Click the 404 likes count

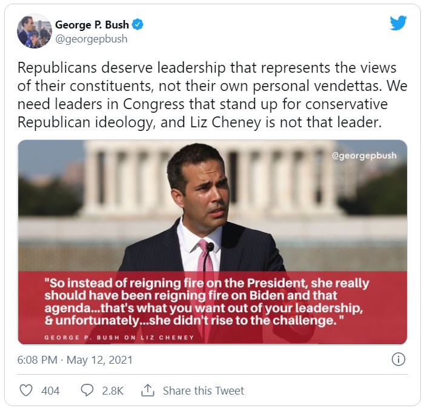(50, 391)
